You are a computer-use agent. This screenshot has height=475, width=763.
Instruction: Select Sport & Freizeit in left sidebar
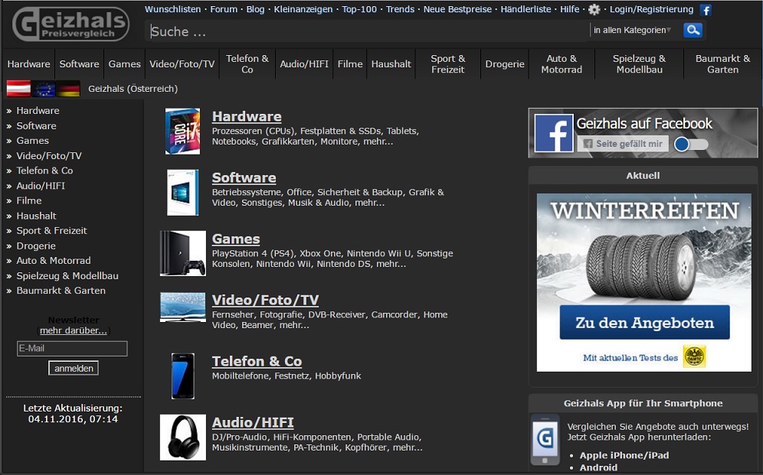[x=51, y=230]
